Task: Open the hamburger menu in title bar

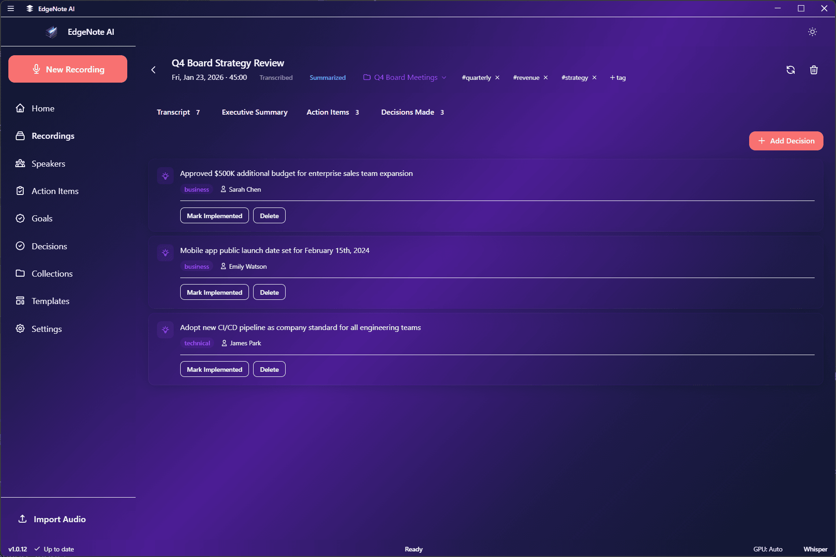Action: [x=11, y=8]
